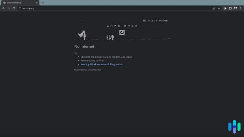The image size is (244, 137).
Task: Reload the security.org page
Action: pyautogui.click(x=14, y=8)
